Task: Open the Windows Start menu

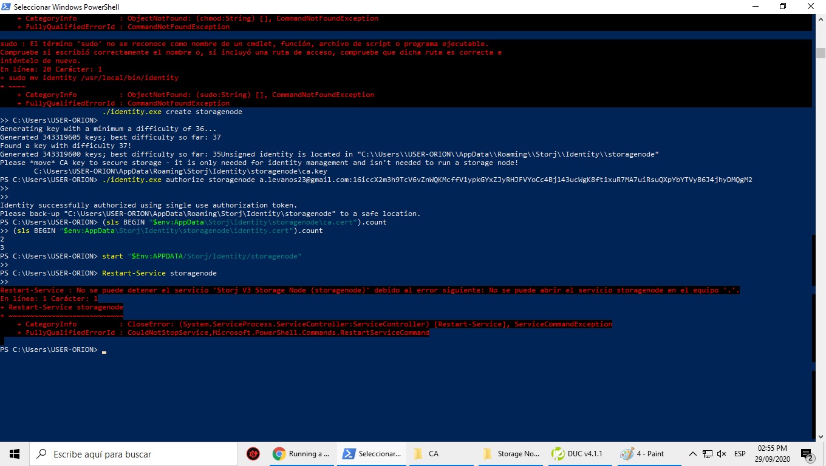Action: click(15, 454)
